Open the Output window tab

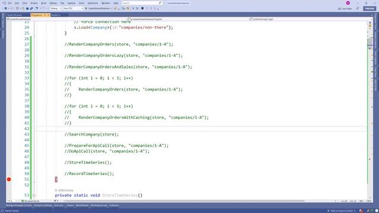coord(70,205)
